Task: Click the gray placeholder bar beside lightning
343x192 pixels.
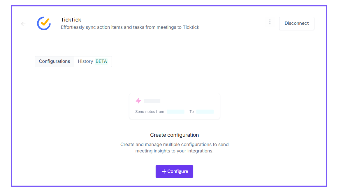Action: (x=152, y=101)
